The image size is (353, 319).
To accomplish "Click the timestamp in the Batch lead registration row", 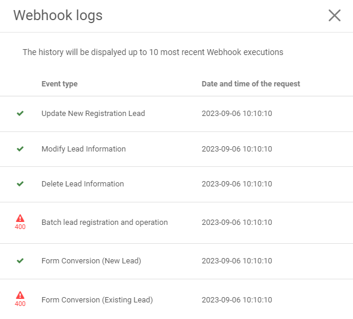I will pyautogui.click(x=237, y=223).
